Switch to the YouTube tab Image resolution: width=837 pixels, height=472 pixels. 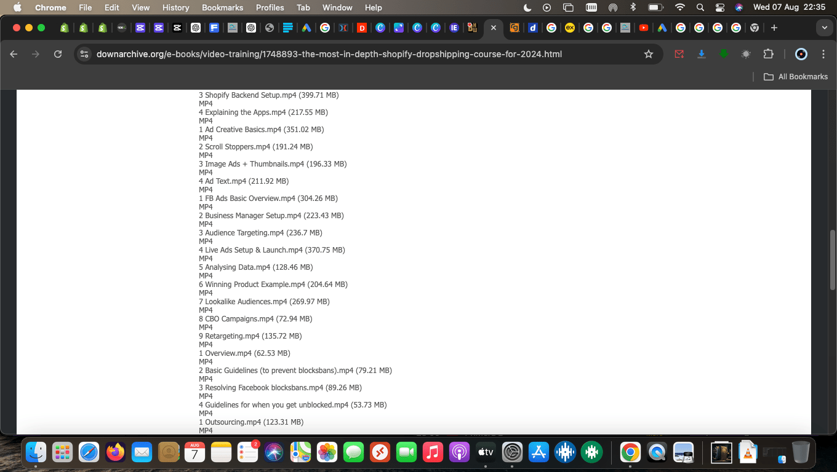click(x=644, y=28)
